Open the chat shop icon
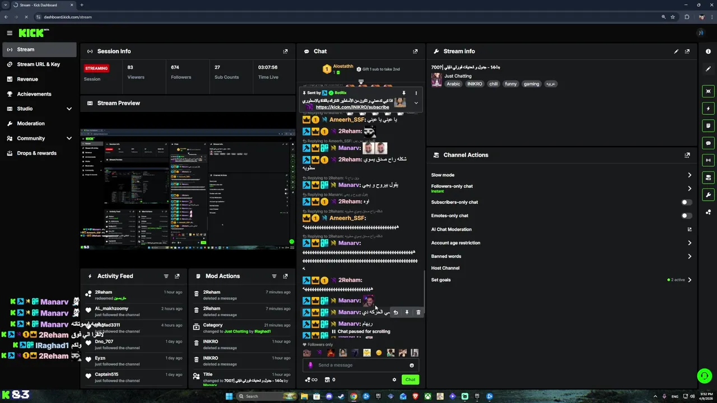Viewport: 717px width, 403px height. (x=328, y=379)
